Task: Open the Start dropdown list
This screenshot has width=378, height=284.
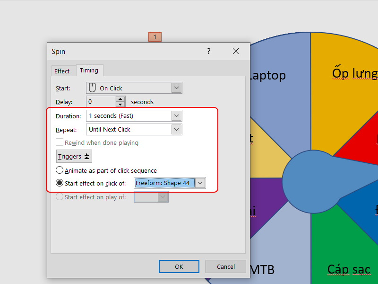Action: click(177, 88)
